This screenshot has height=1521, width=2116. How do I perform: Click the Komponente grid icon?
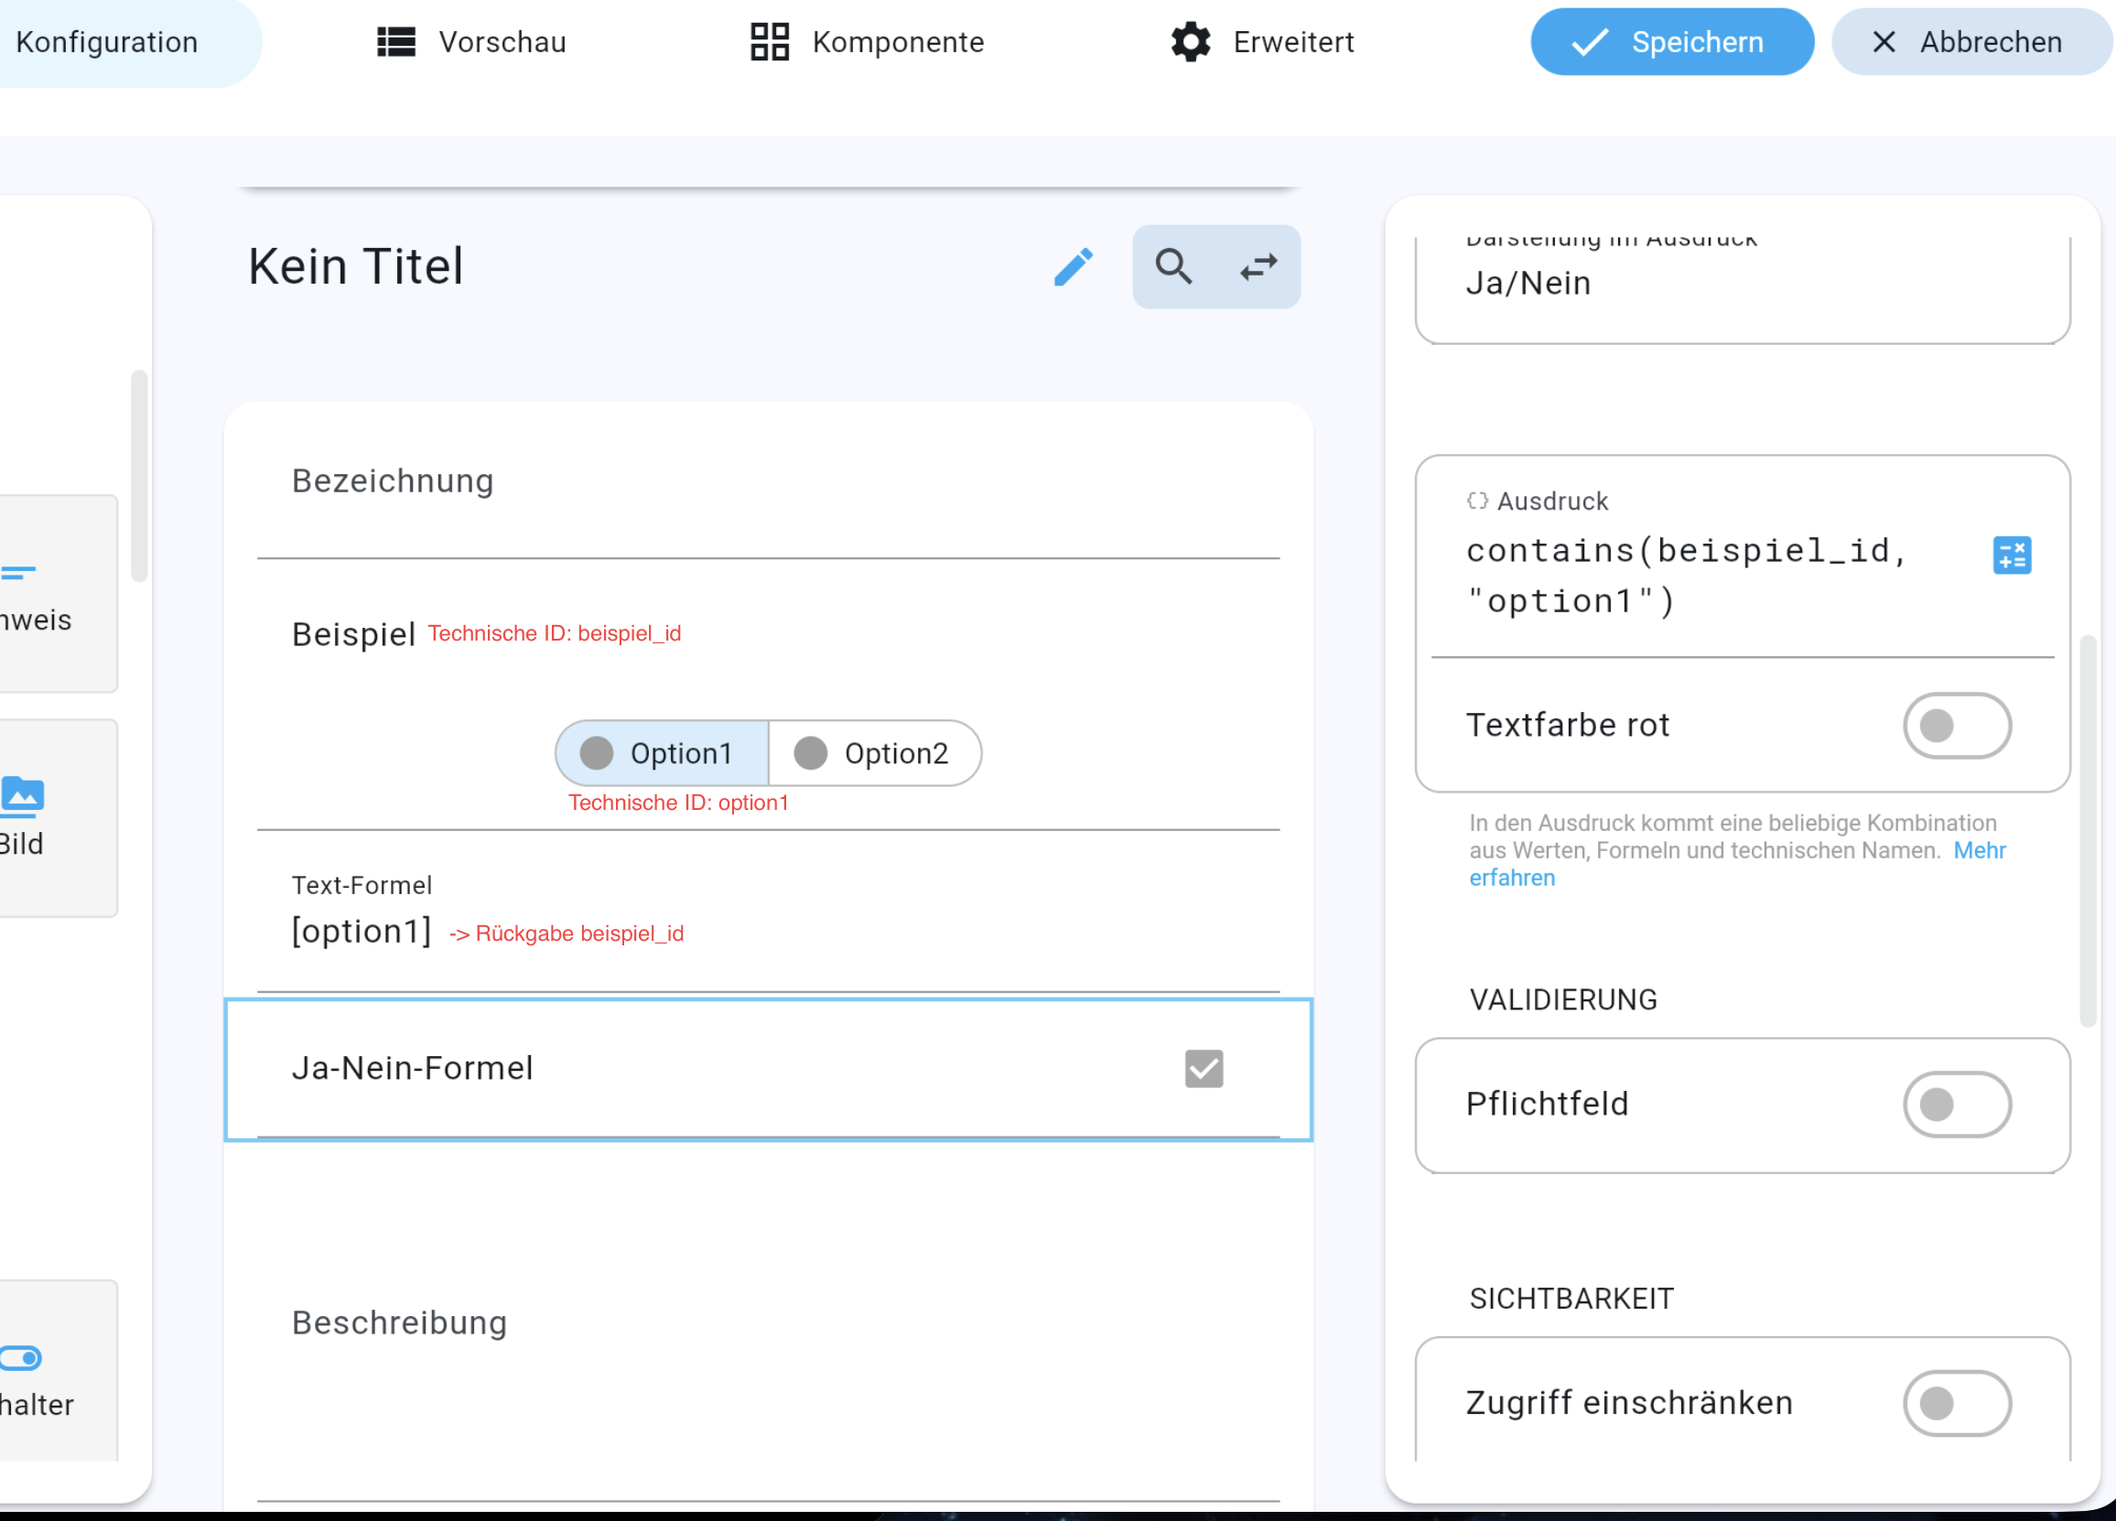(770, 42)
